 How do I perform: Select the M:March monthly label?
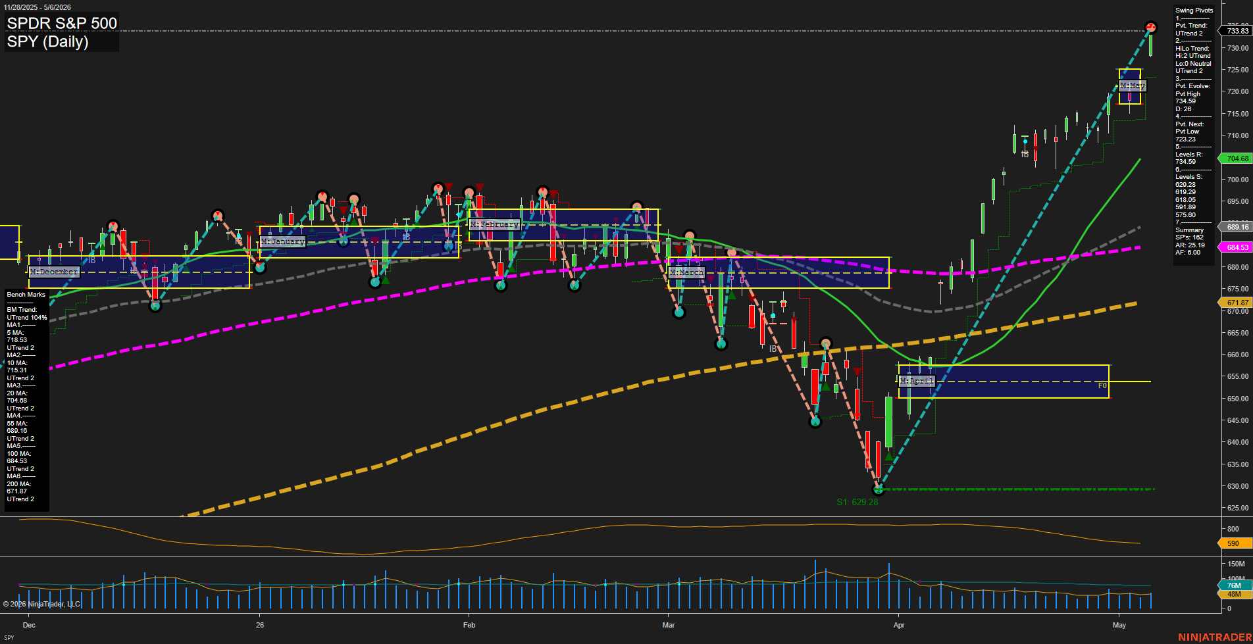[x=686, y=272]
